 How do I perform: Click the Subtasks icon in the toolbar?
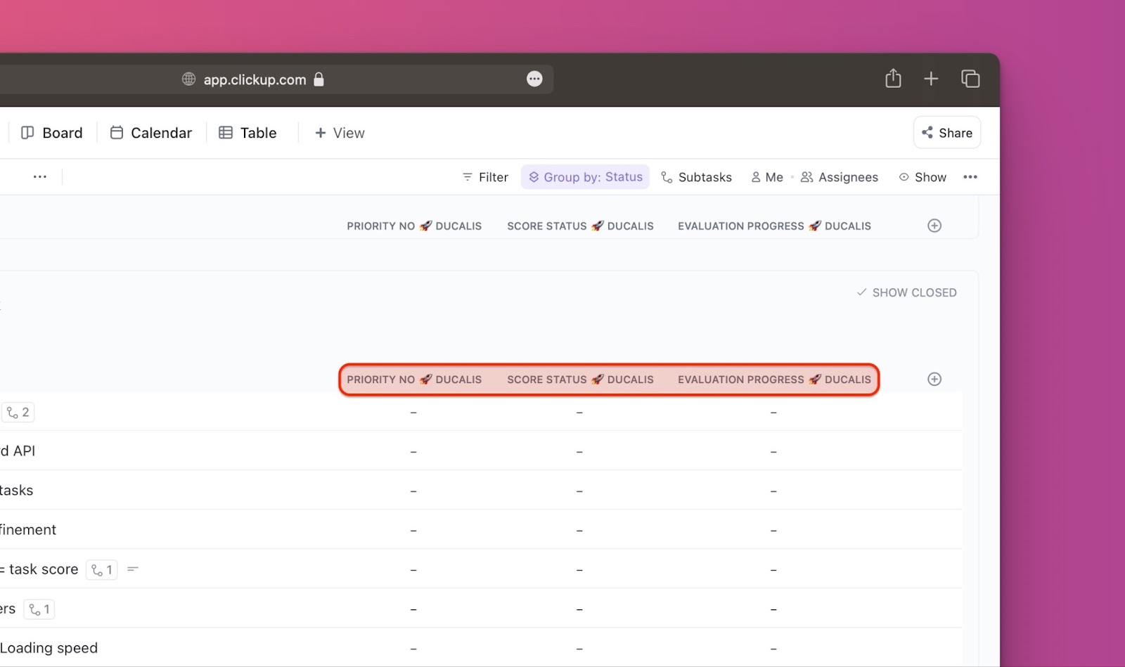665,176
